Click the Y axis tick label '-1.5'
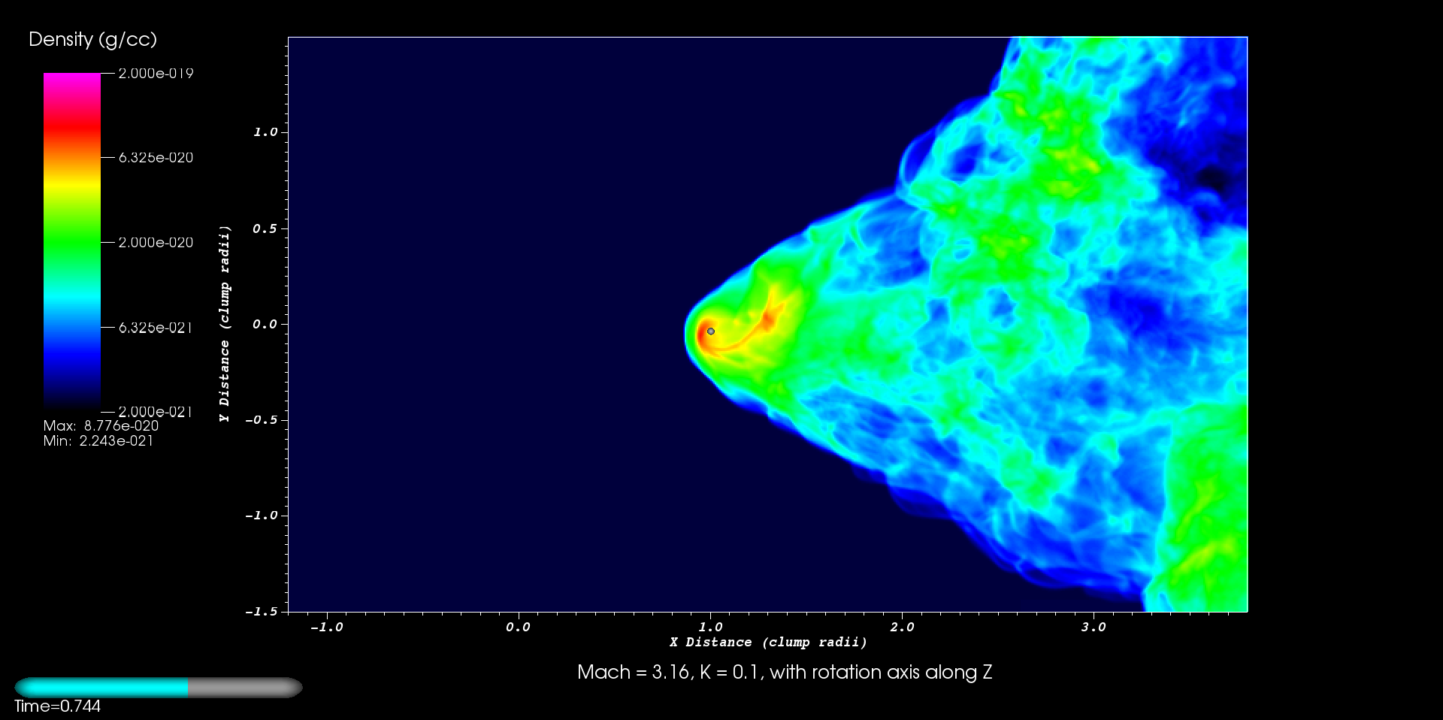 [261, 612]
